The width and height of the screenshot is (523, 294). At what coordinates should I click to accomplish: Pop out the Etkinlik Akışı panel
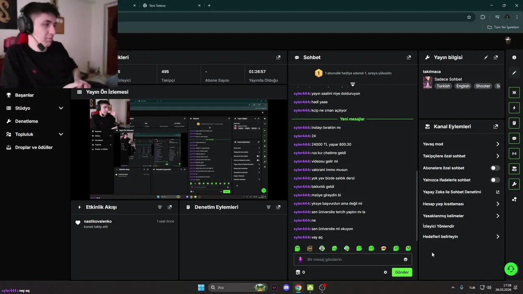pyautogui.click(x=170, y=207)
